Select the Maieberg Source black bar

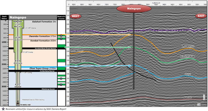[x=37, y=89]
